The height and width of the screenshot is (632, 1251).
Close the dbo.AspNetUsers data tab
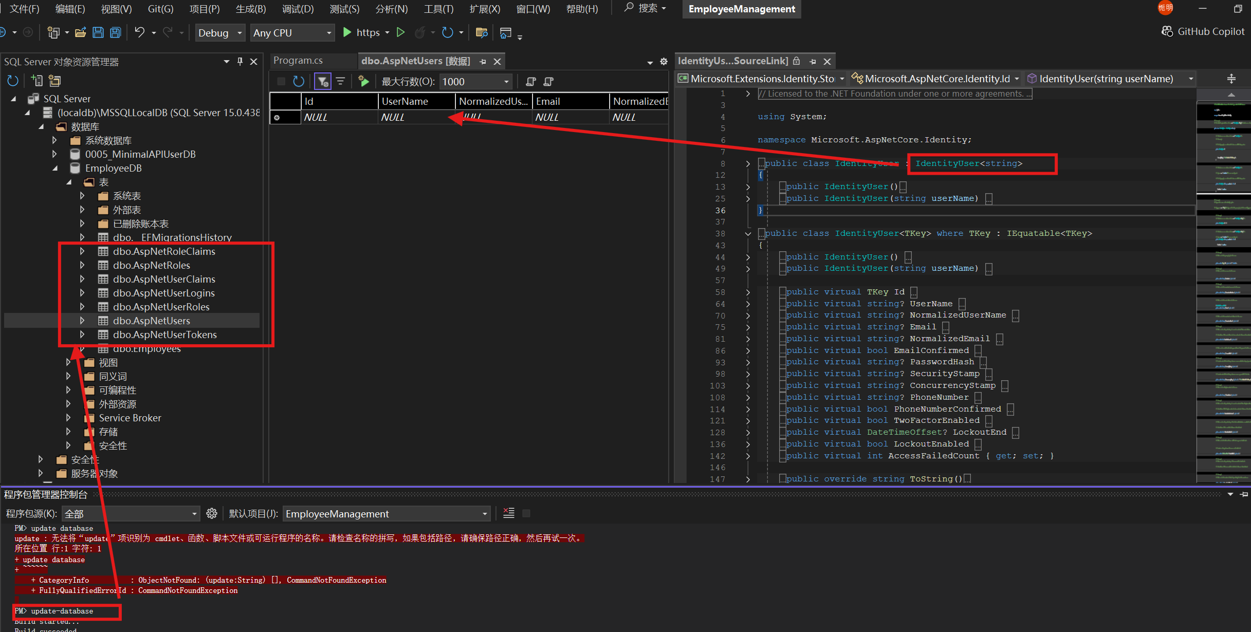pyautogui.click(x=497, y=62)
